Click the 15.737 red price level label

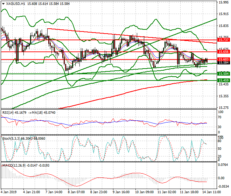(x=224, y=40)
